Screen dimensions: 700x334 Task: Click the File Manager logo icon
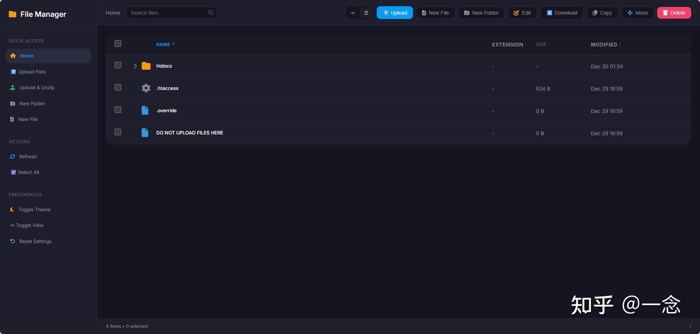pos(13,14)
